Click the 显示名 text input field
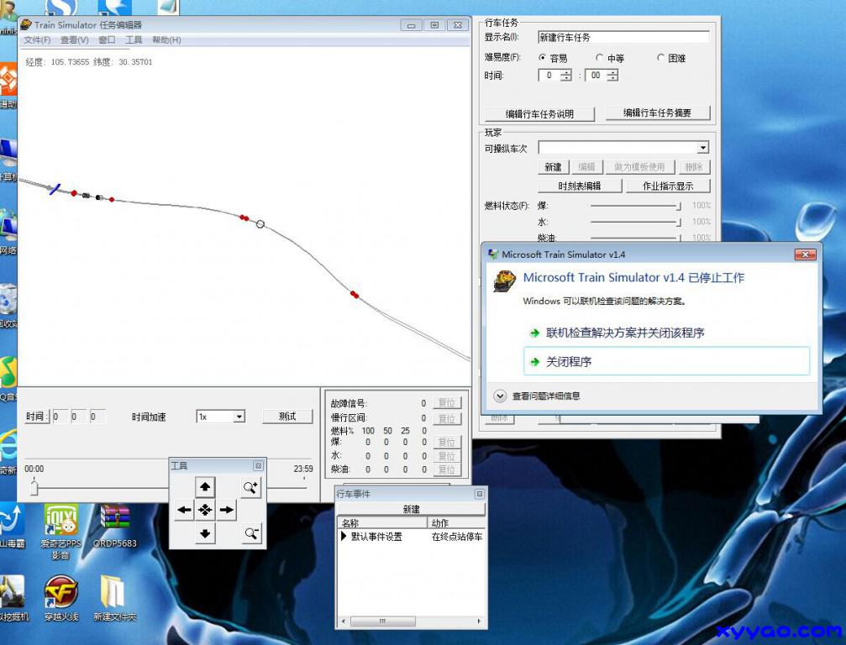Viewport: 846px width, 645px height. 623,38
